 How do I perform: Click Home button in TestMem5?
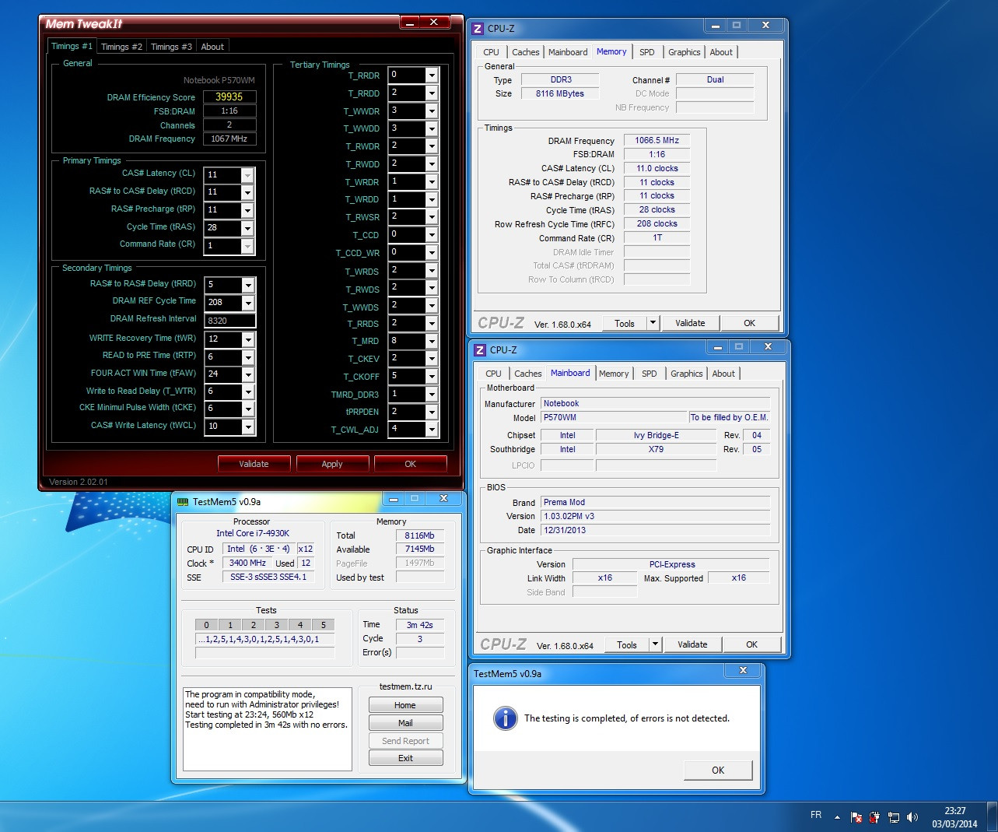coord(405,705)
